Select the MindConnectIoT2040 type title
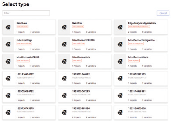Screen dimensions: 171x121 point(28,57)
